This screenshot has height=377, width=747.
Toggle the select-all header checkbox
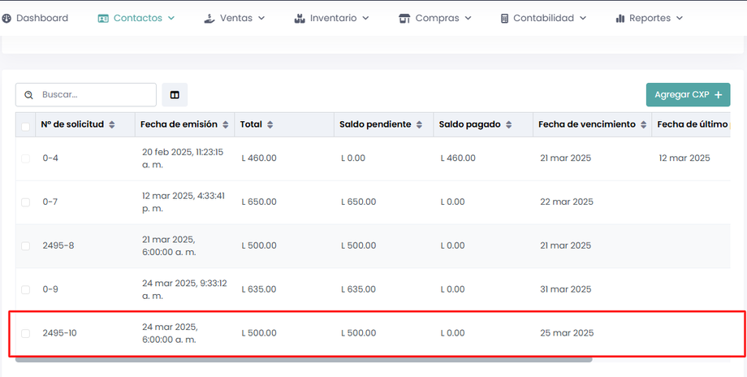tap(26, 126)
